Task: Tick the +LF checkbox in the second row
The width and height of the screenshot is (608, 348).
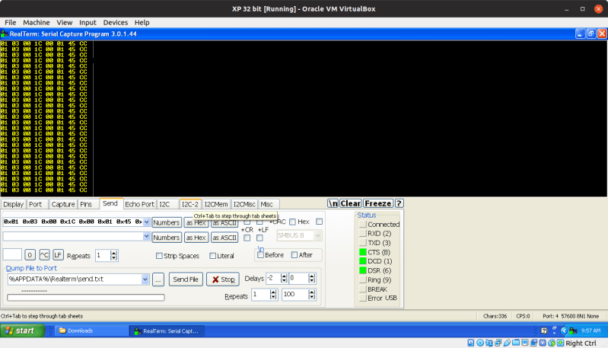Action: click(259, 238)
